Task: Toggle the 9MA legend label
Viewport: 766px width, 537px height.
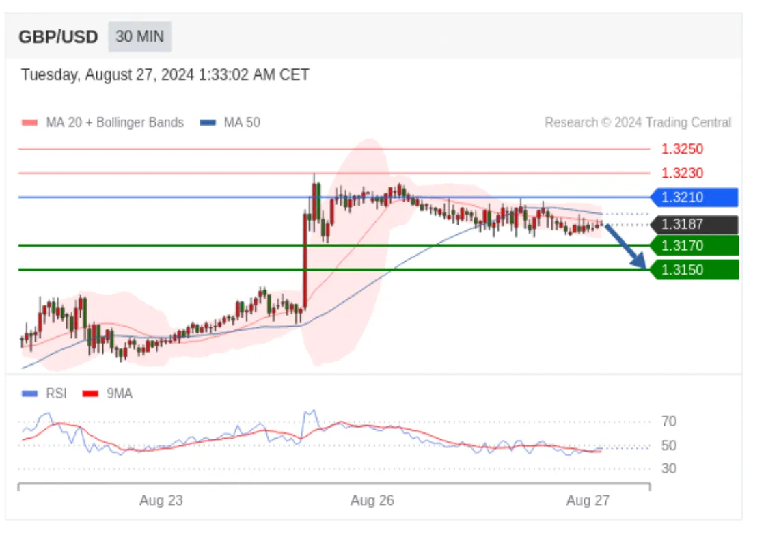Action: pyautogui.click(x=119, y=394)
